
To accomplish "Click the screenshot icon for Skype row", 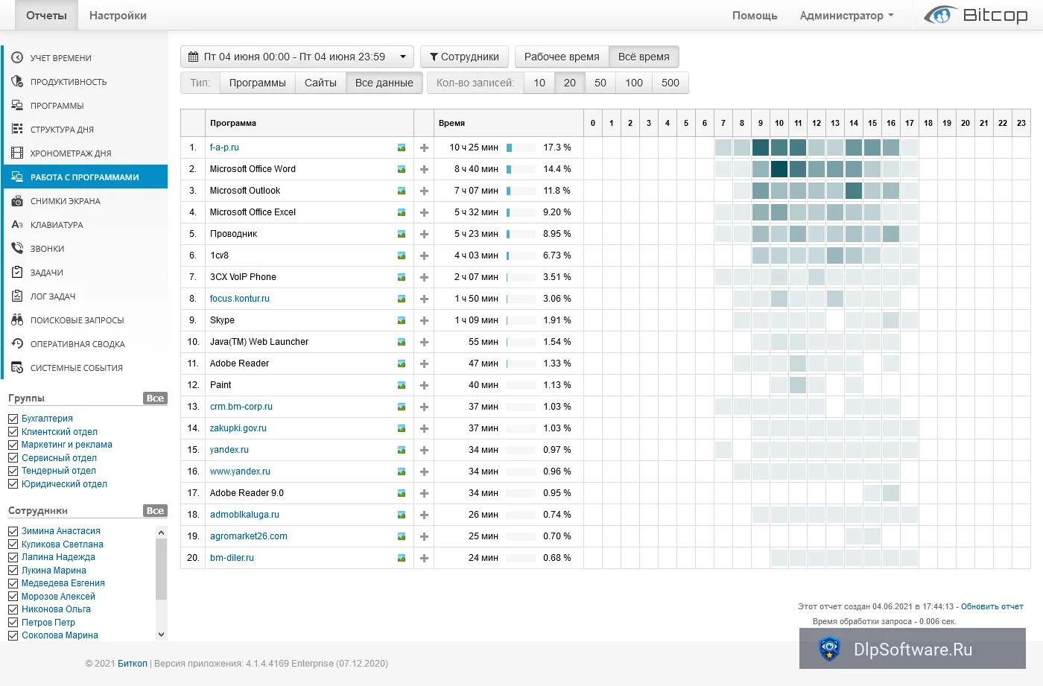I will 402,320.
